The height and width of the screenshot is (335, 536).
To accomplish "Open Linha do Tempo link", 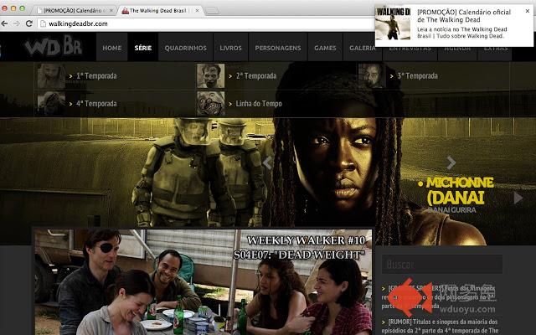I will point(259,104).
